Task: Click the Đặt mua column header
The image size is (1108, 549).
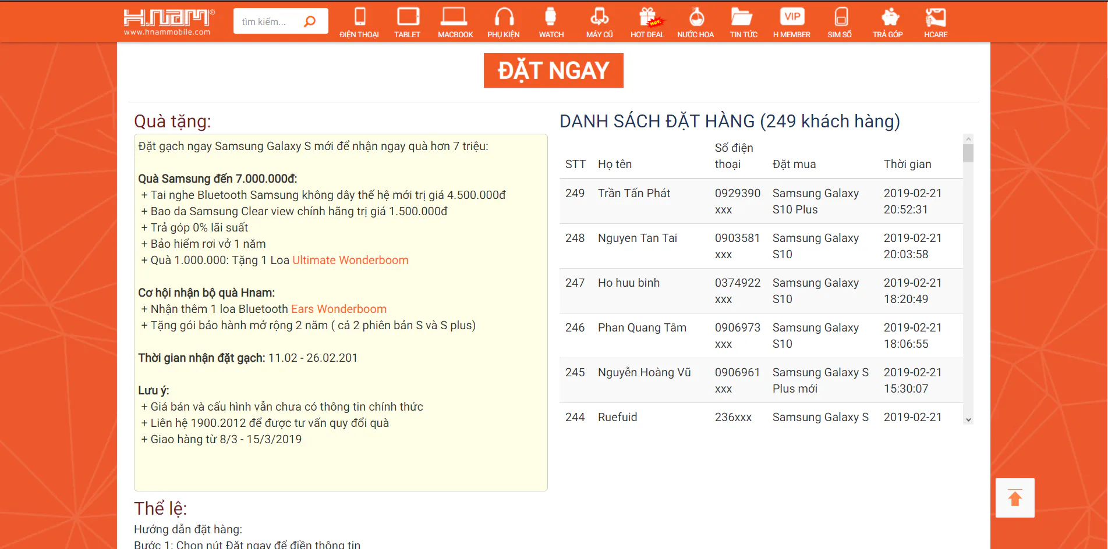Action: click(794, 164)
